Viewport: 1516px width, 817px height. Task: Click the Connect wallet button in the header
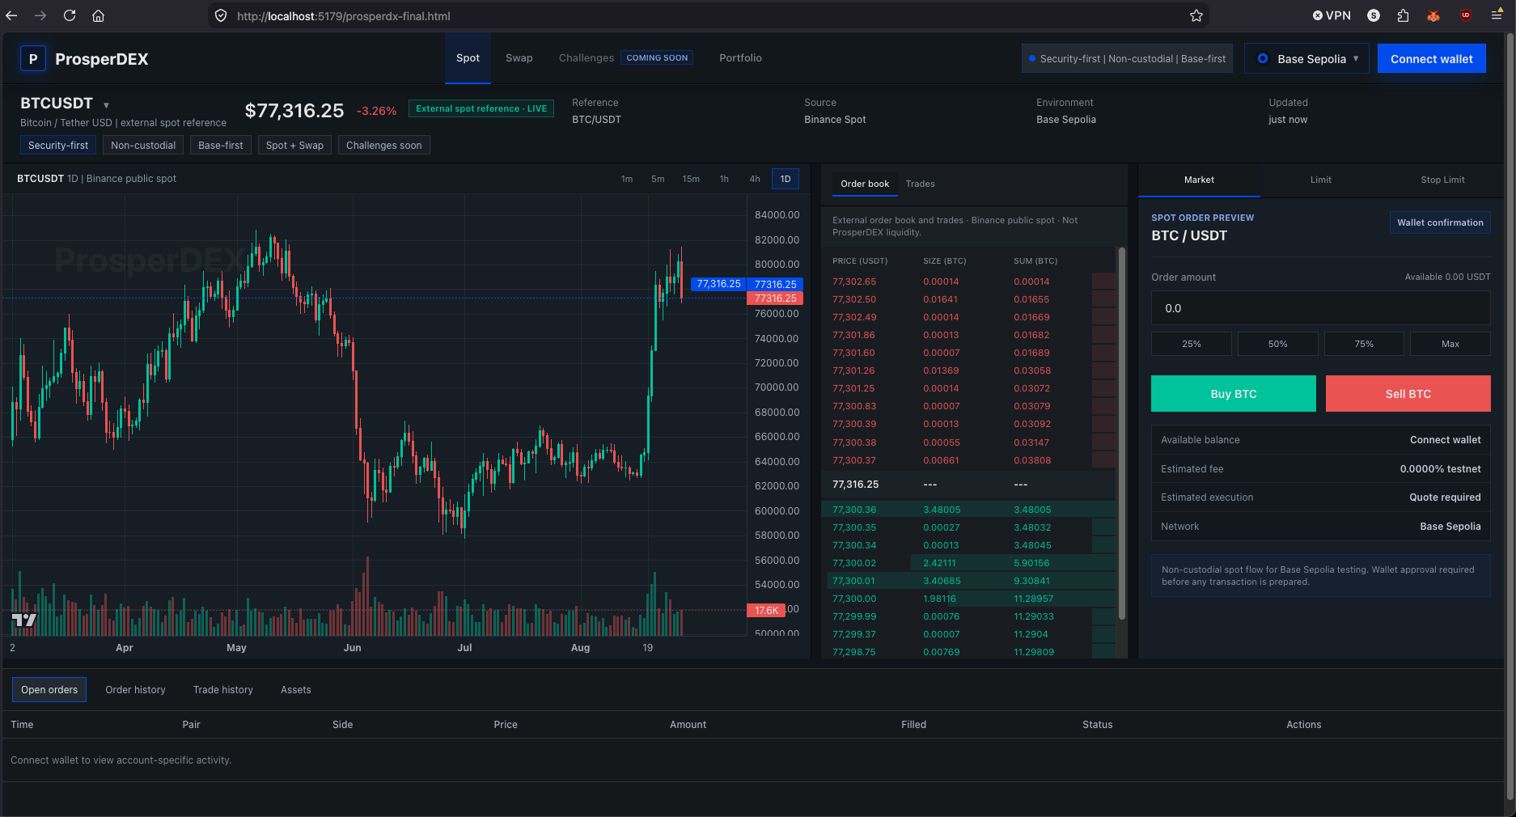click(x=1432, y=59)
